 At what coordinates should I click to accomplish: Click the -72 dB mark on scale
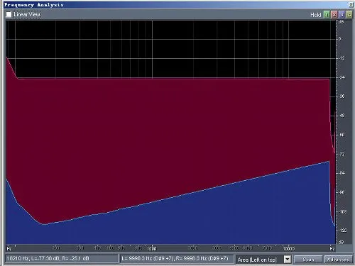342,154
